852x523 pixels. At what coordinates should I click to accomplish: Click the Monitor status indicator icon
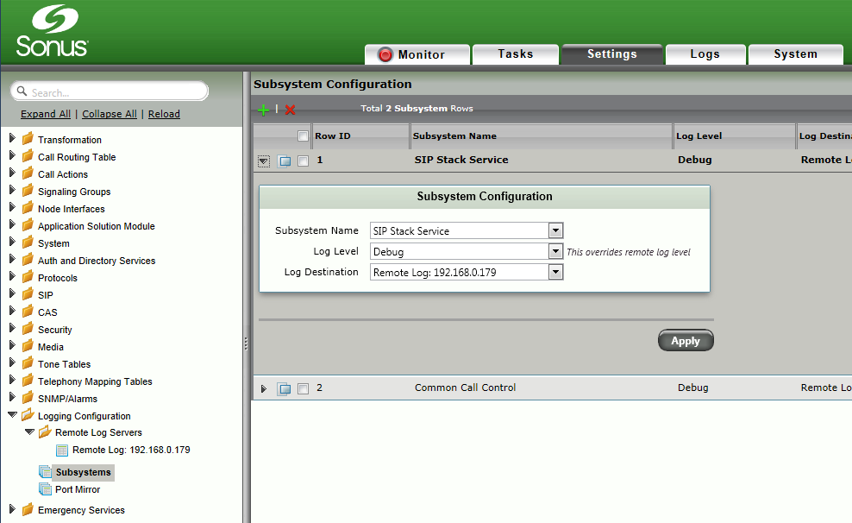point(385,54)
